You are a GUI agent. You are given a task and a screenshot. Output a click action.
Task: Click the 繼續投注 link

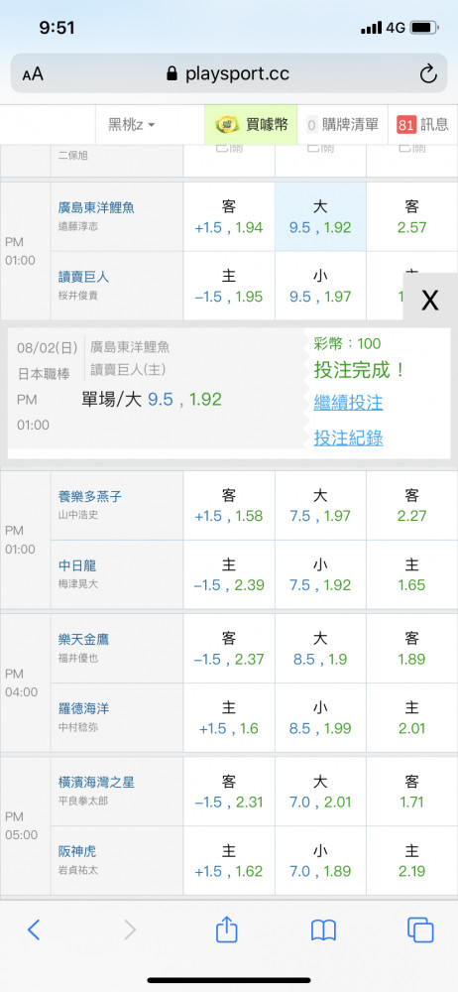348,403
